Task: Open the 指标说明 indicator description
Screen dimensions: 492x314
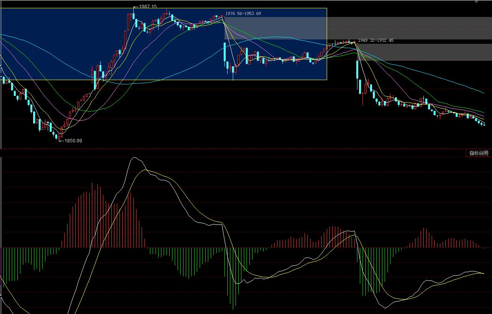Action: [x=479, y=153]
